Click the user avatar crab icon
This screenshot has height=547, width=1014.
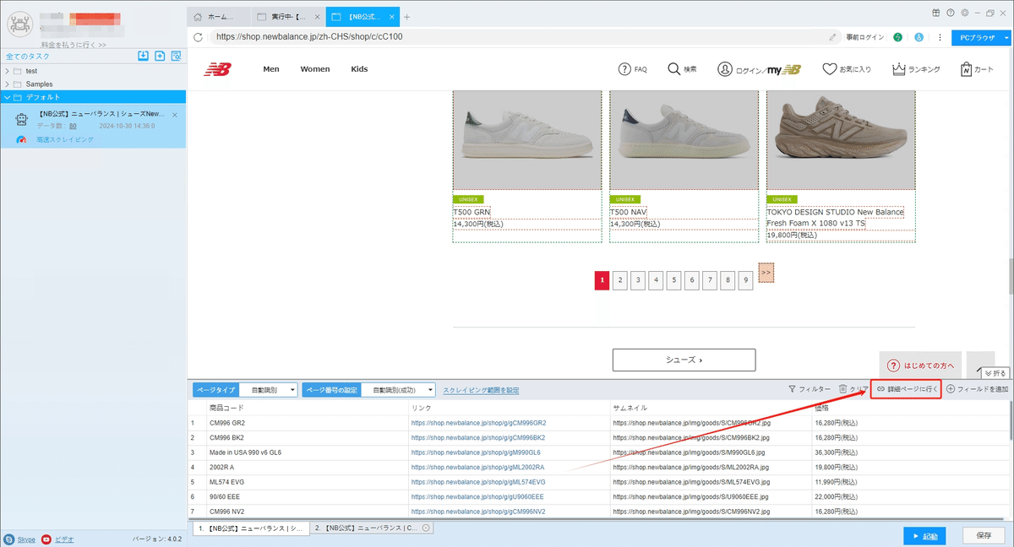point(19,25)
